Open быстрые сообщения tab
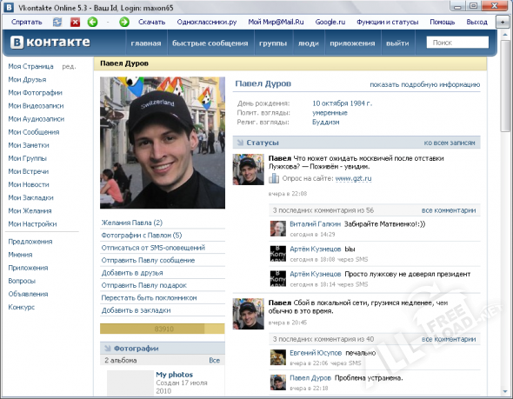The height and width of the screenshot is (399, 513). tap(210, 43)
